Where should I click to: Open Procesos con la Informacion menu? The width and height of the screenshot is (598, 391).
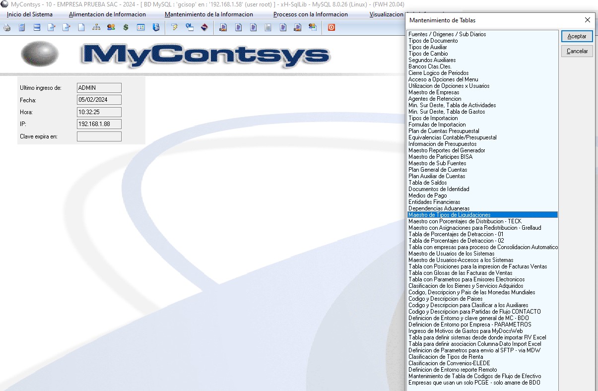click(x=310, y=14)
